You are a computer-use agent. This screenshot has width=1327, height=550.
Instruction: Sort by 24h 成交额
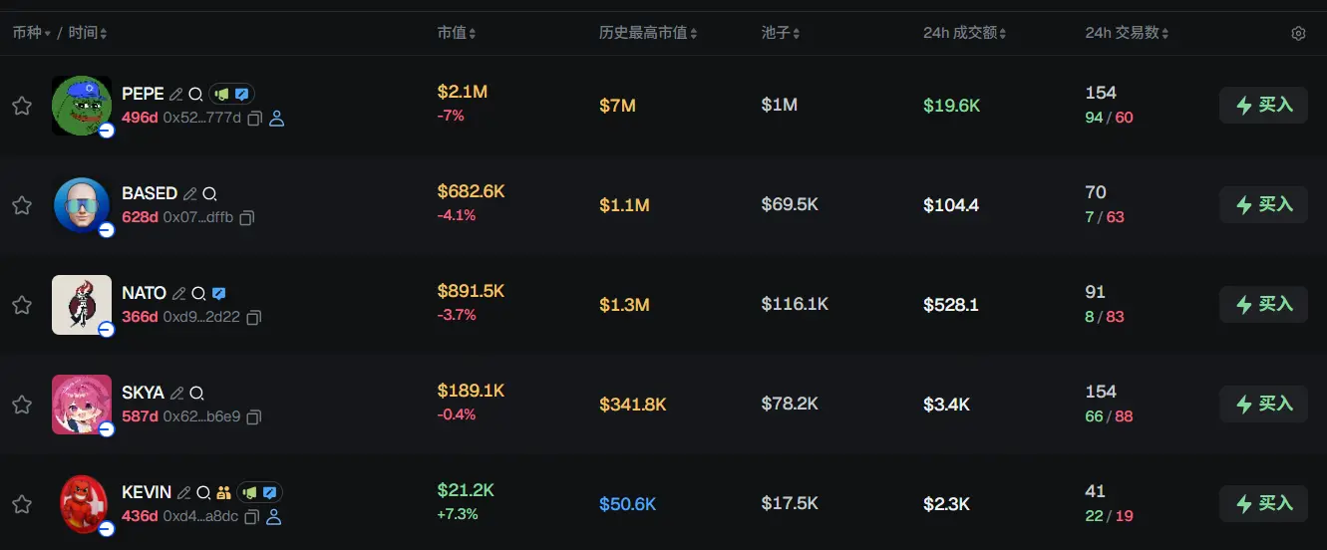point(964,33)
